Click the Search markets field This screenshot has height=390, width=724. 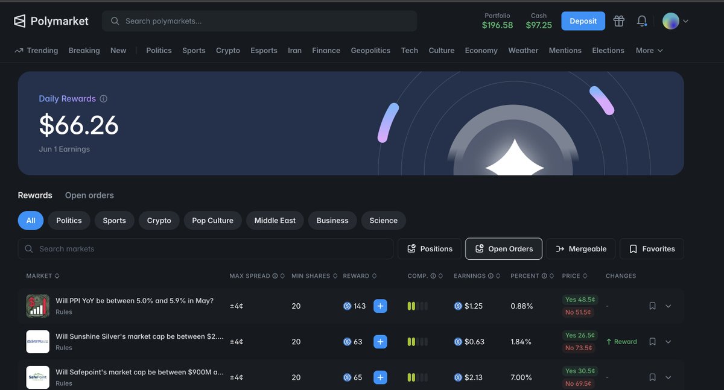pos(206,249)
